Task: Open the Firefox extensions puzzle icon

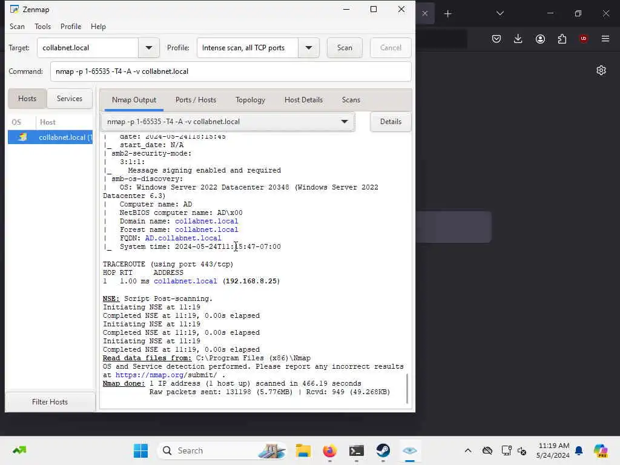Action: click(562, 39)
